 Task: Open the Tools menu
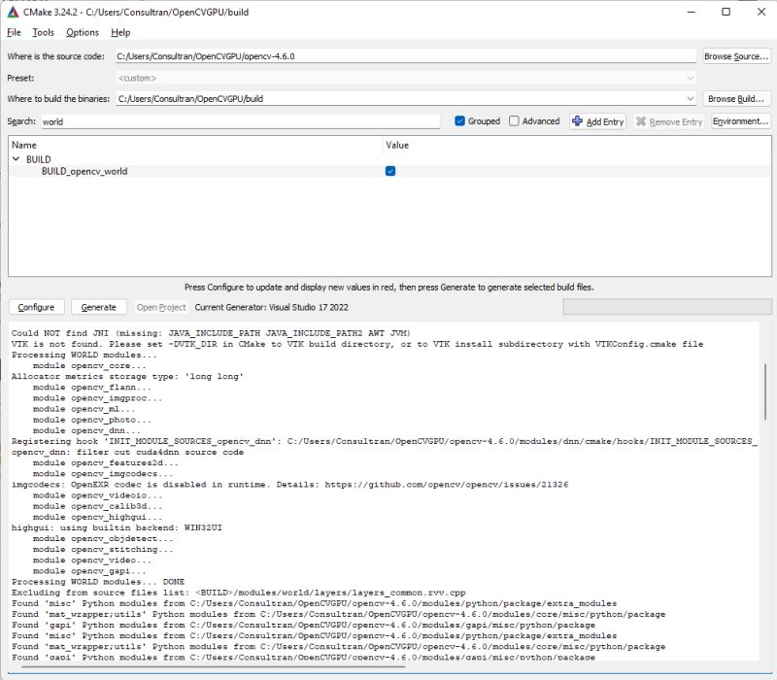(44, 32)
